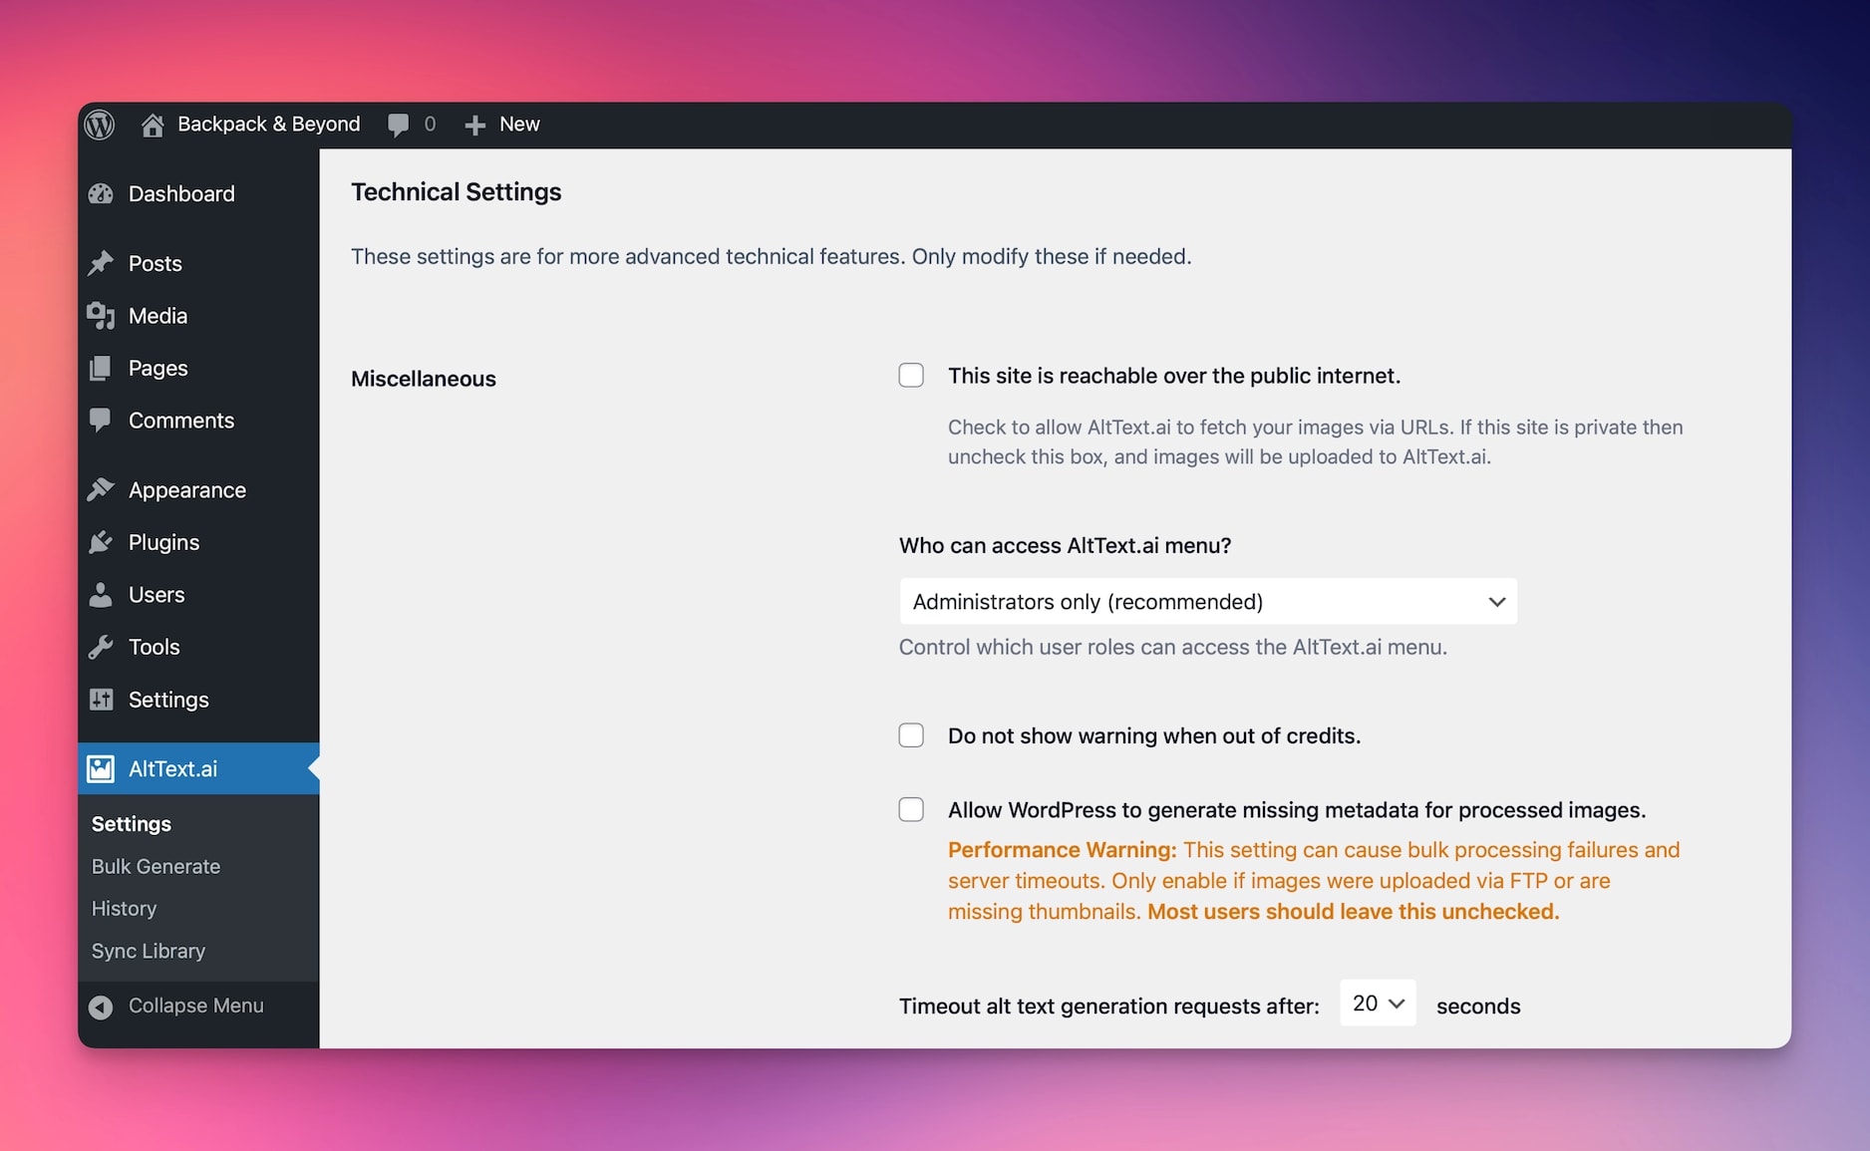Open the Appearance menu
Image resolution: width=1870 pixels, height=1151 pixels.
198,490
